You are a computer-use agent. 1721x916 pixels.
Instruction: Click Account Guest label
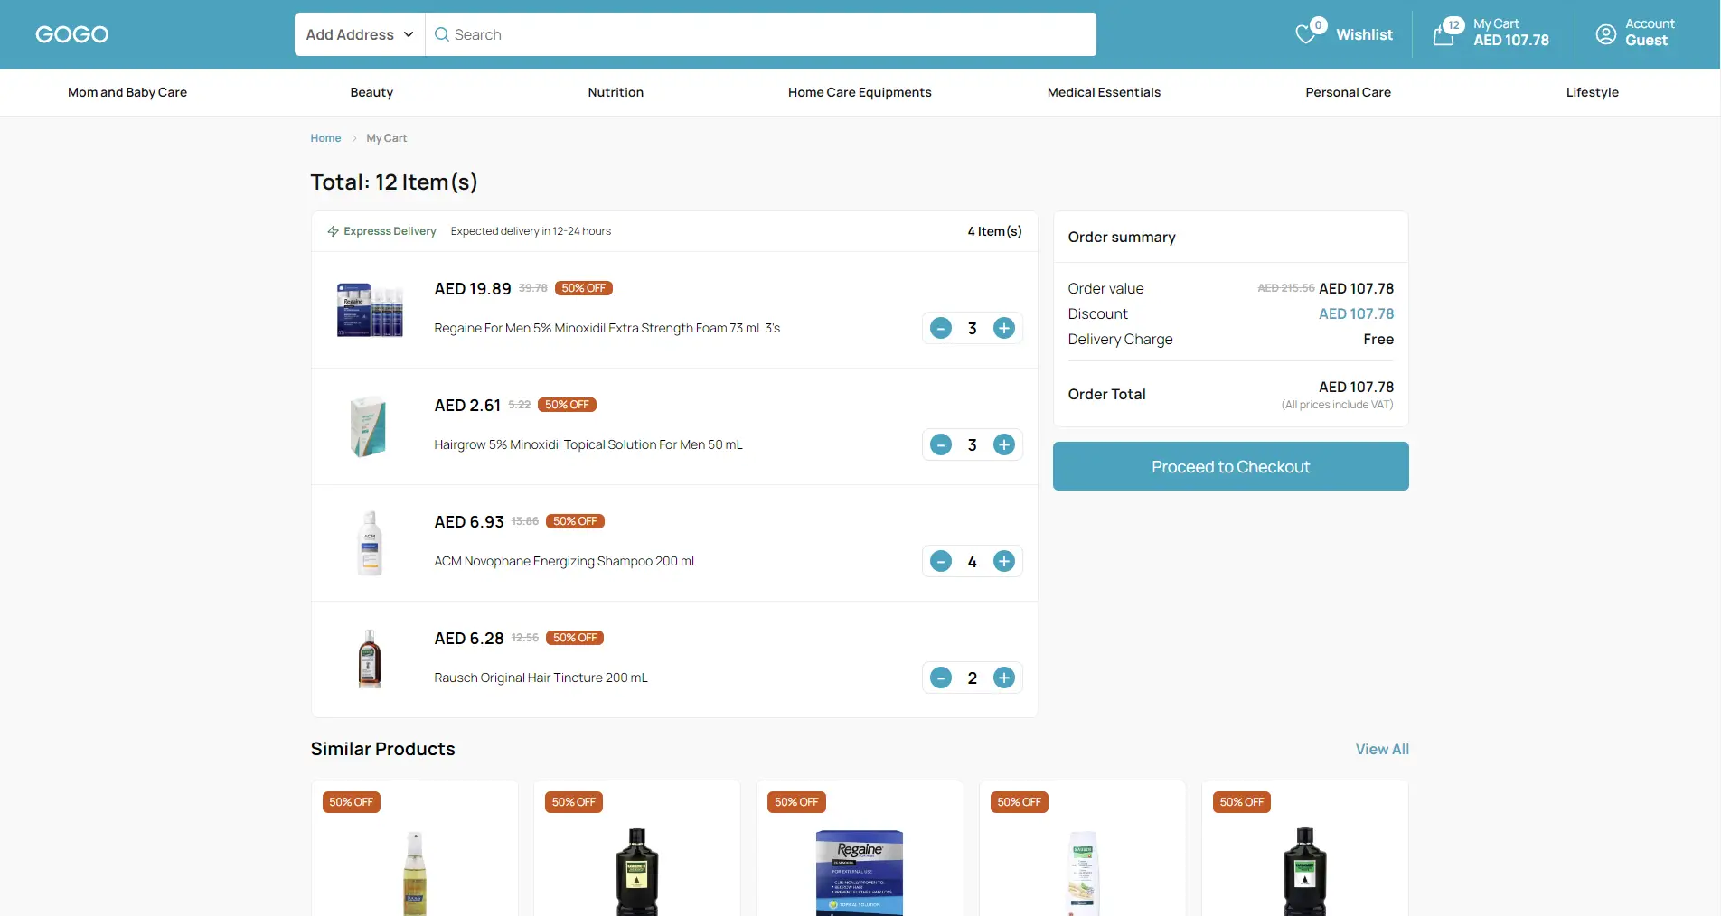pos(1649,33)
